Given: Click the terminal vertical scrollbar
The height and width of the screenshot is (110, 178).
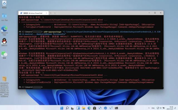Looking at the screenshot, I should (x=163, y=67).
